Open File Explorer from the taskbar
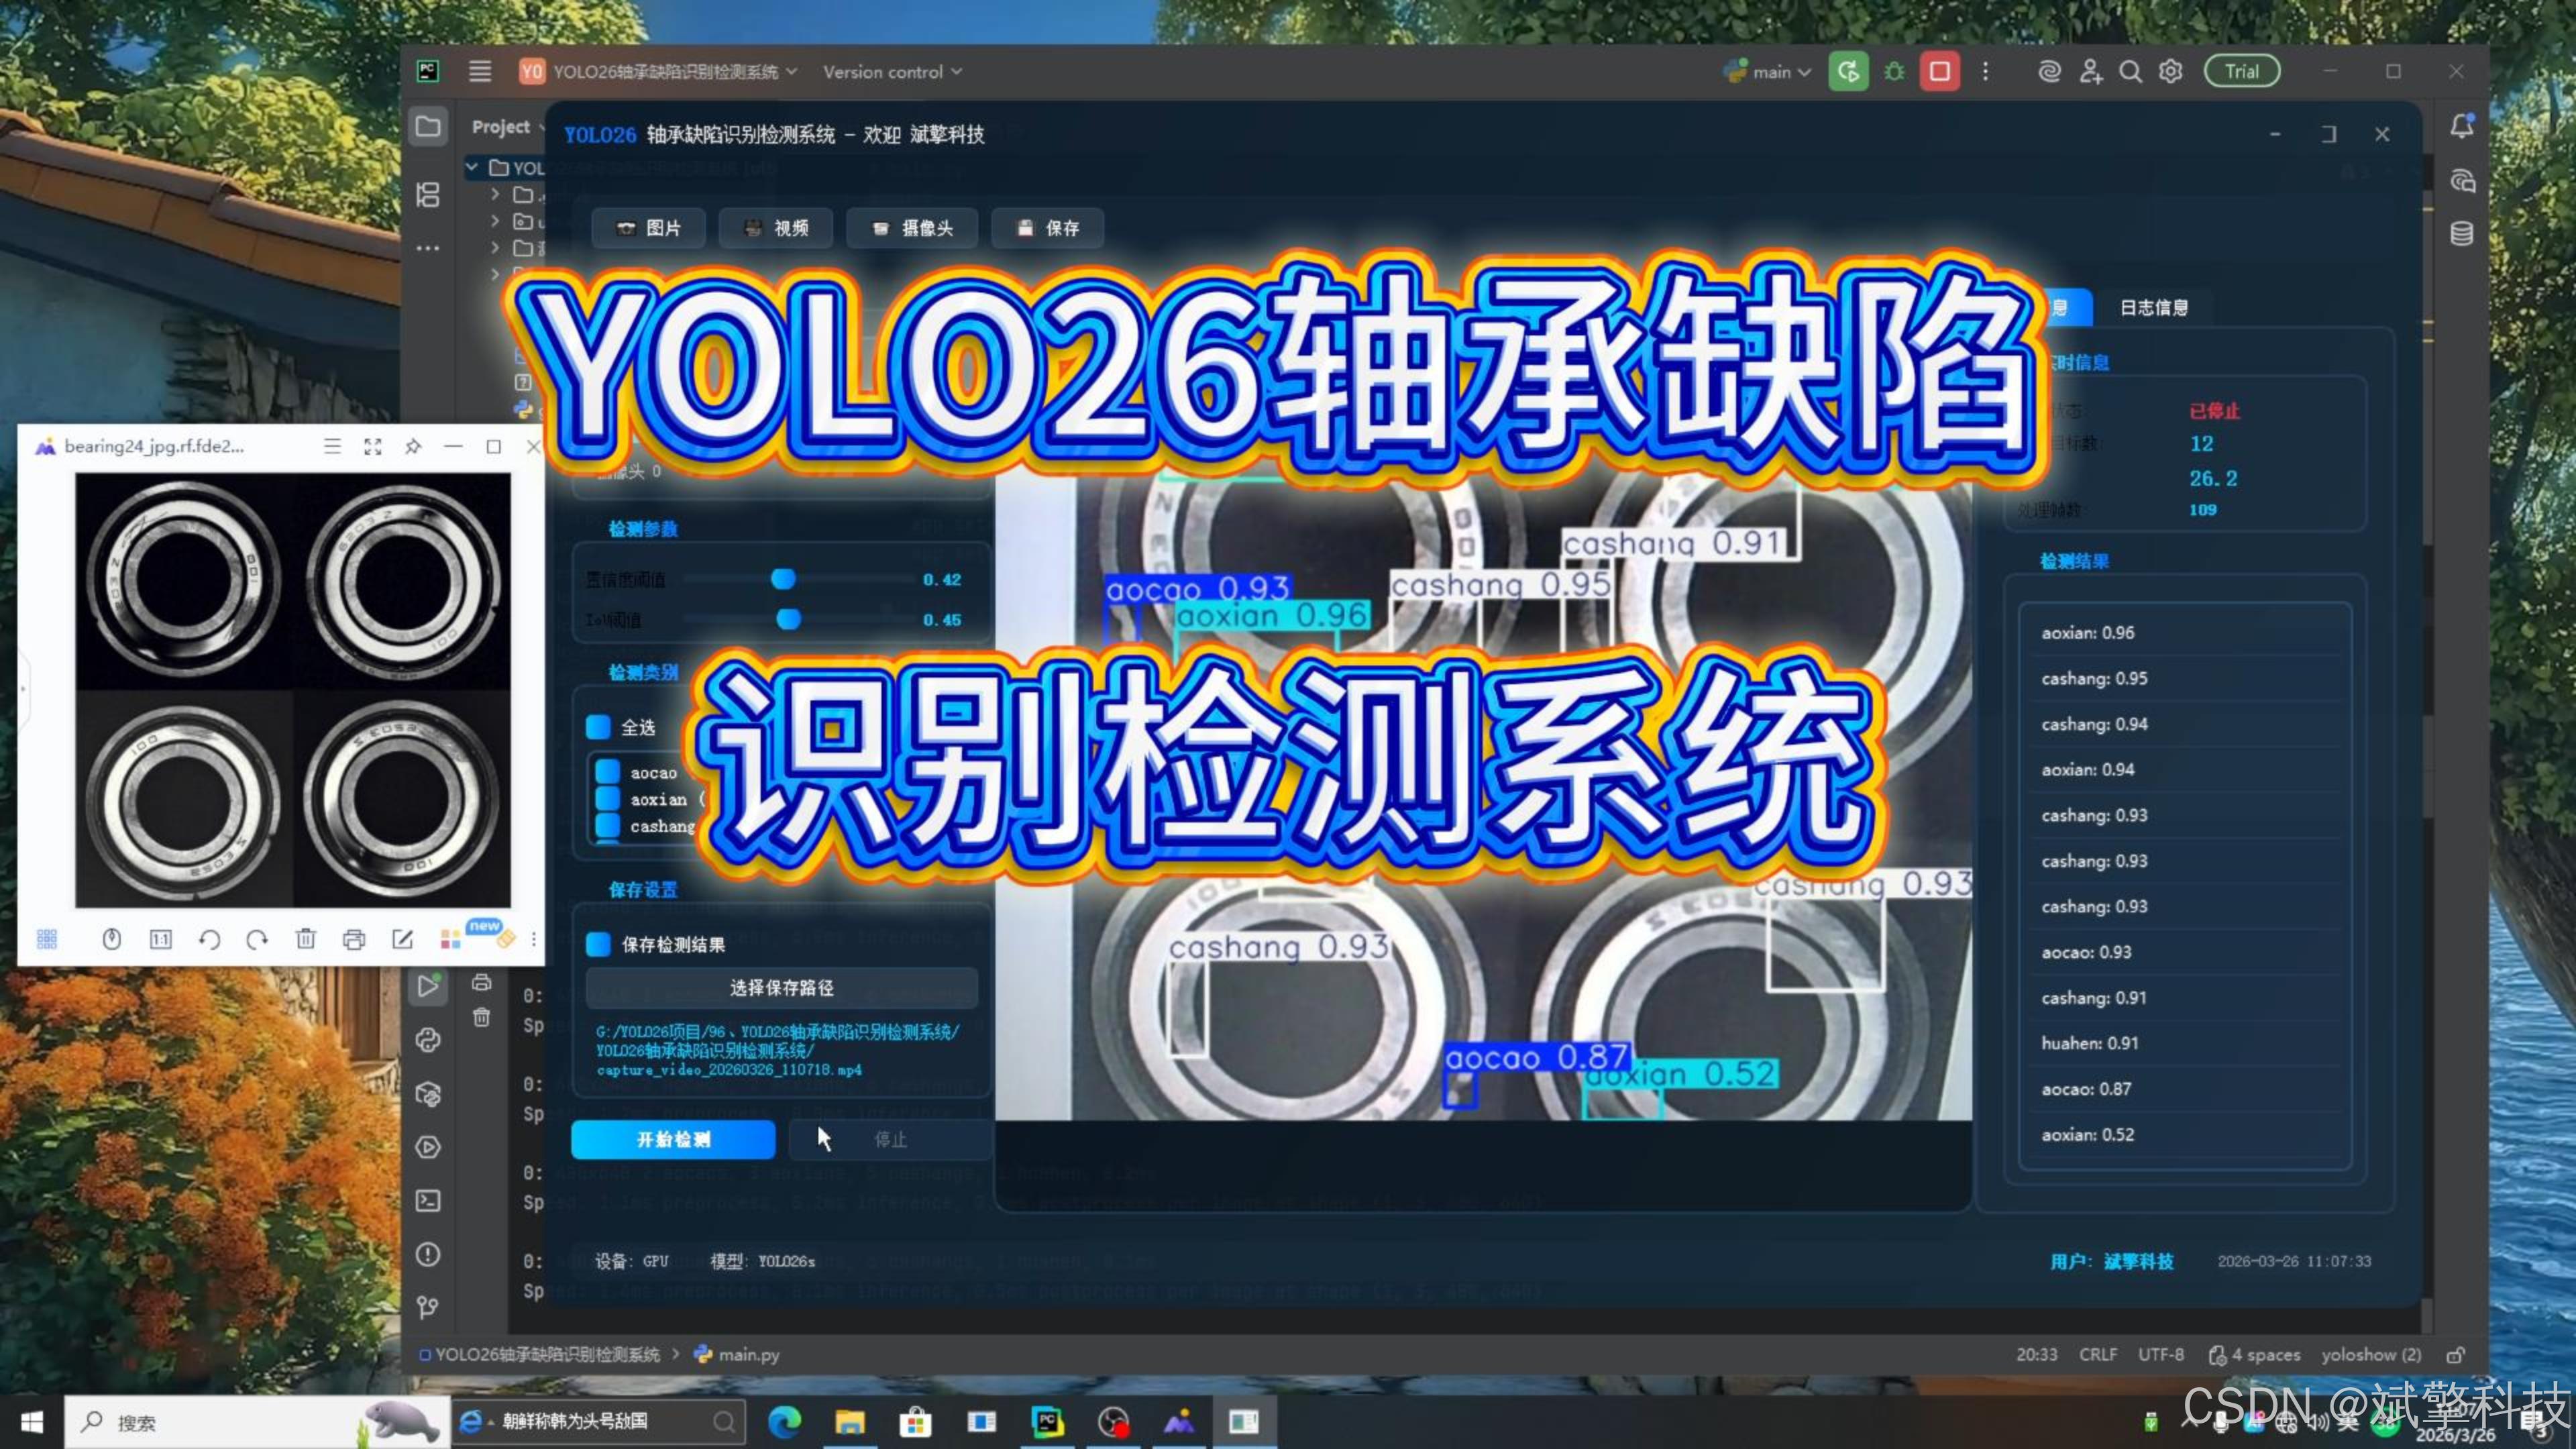 point(850,1421)
